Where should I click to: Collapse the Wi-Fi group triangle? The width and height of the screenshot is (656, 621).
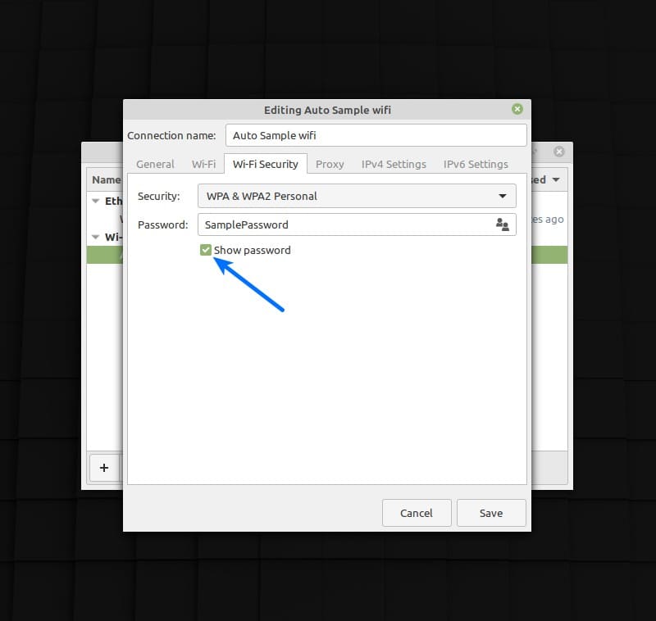[95, 238]
